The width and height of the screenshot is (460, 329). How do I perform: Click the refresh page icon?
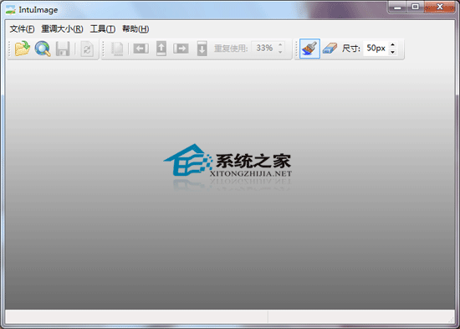click(87, 49)
